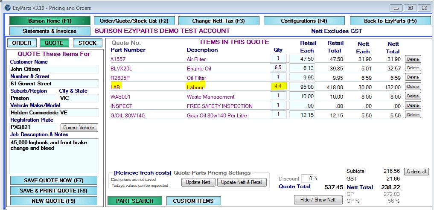434x210 pixels.
Task: Click the Current Vehicle button
Action: click(79, 128)
